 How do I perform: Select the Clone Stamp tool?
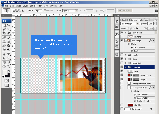point(4,42)
